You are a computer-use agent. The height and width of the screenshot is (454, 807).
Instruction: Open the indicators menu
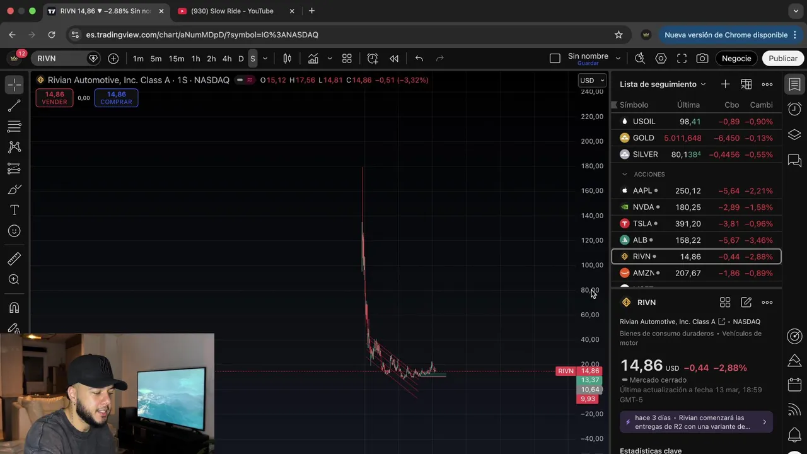click(313, 59)
